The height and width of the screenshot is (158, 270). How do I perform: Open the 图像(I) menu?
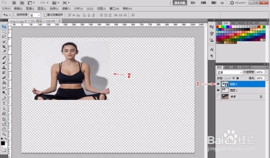30,8
